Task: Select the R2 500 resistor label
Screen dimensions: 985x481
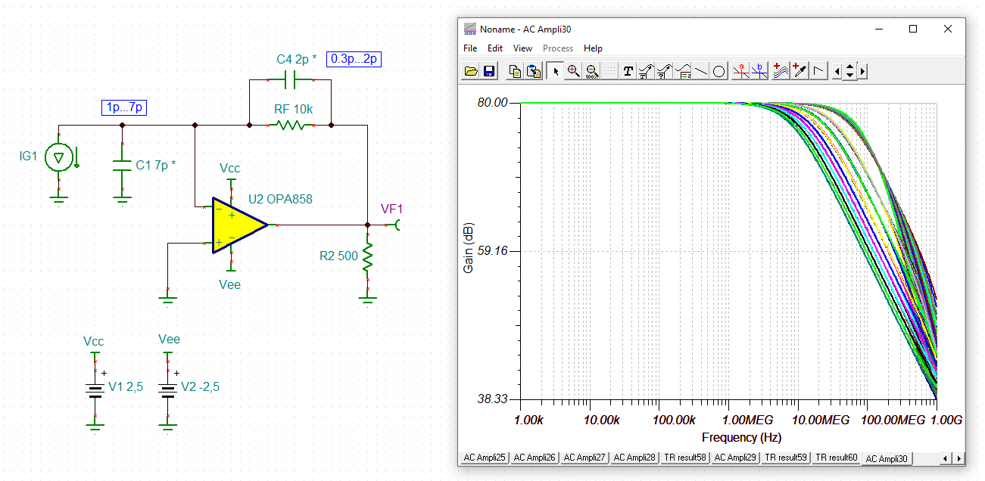Action: coord(338,256)
